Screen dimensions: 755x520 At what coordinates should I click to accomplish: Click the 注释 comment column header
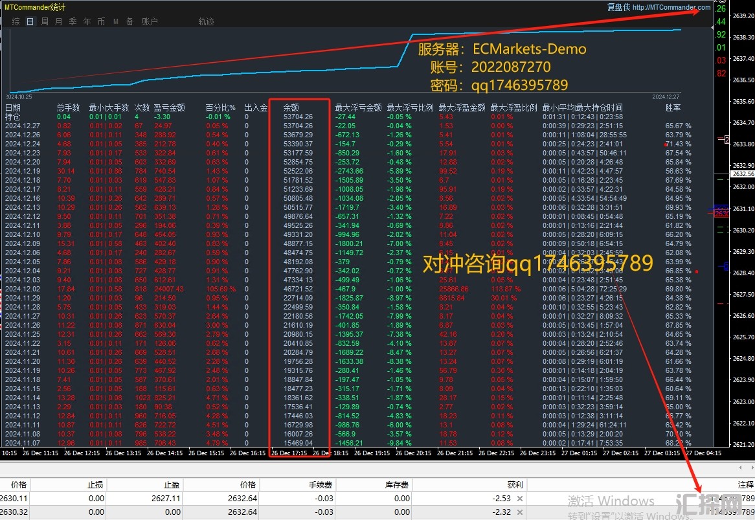745,484
